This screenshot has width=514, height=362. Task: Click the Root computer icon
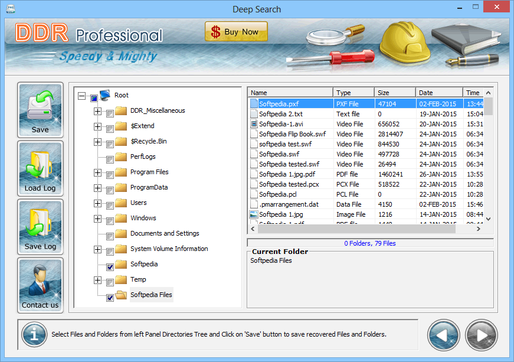[105, 96]
